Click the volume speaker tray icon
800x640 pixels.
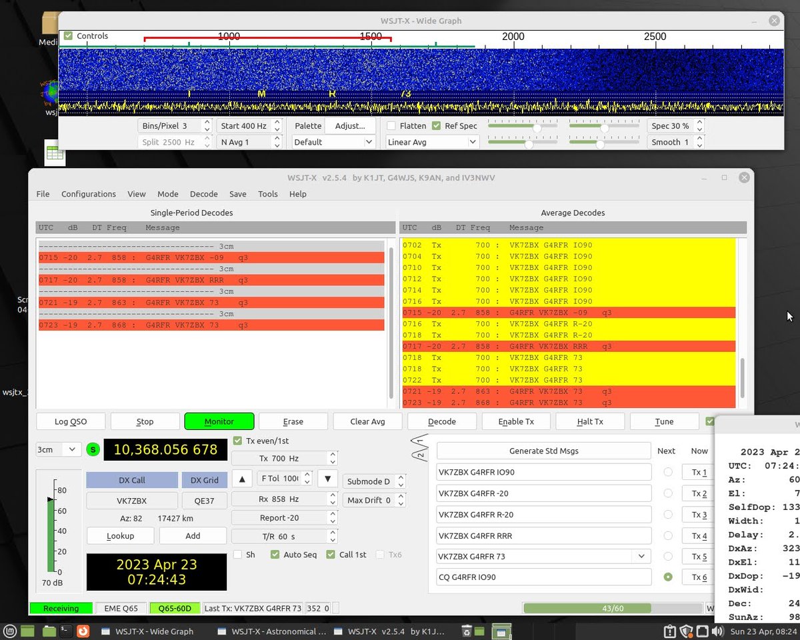point(717,631)
